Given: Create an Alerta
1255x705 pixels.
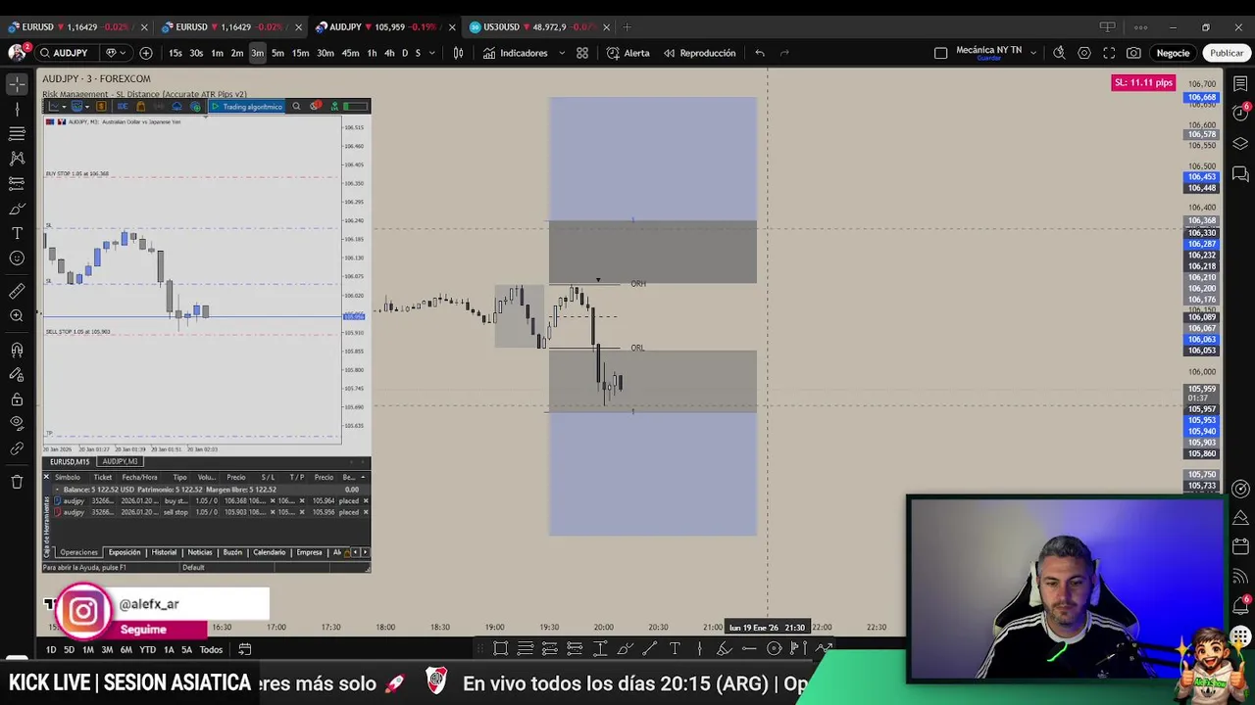Looking at the screenshot, I should tap(628, 53).
